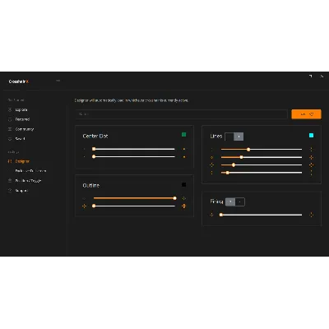Open the Outline black color swatch
The height and width of the screenshot is (329, 329).
point(184,184)
